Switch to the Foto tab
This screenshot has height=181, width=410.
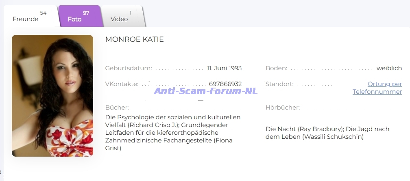coord(75,19)
